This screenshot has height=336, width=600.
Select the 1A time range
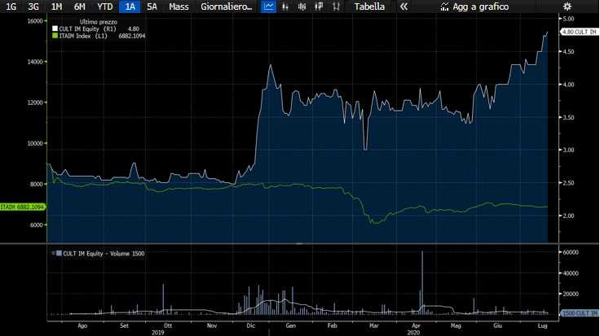point(130,7)
